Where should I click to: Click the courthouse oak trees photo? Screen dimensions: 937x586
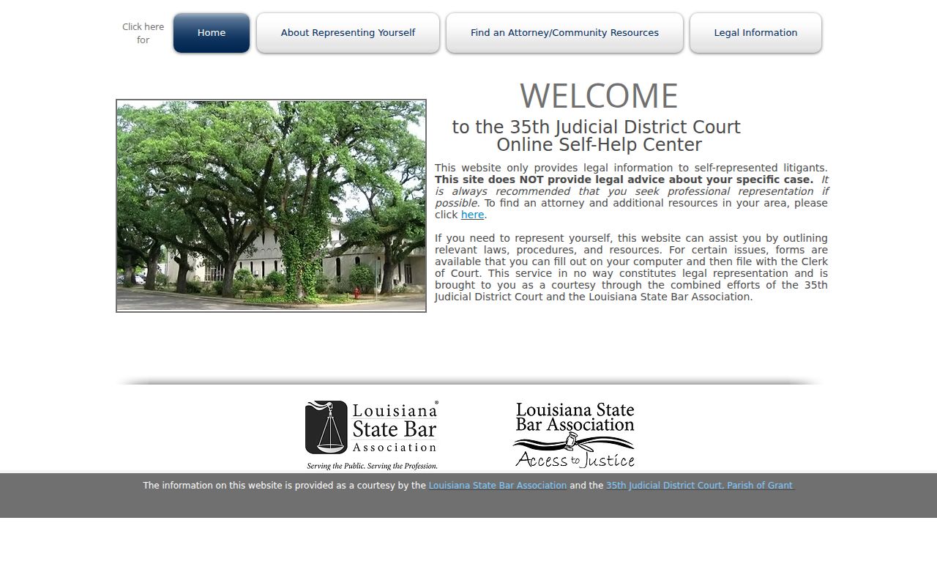271,206
